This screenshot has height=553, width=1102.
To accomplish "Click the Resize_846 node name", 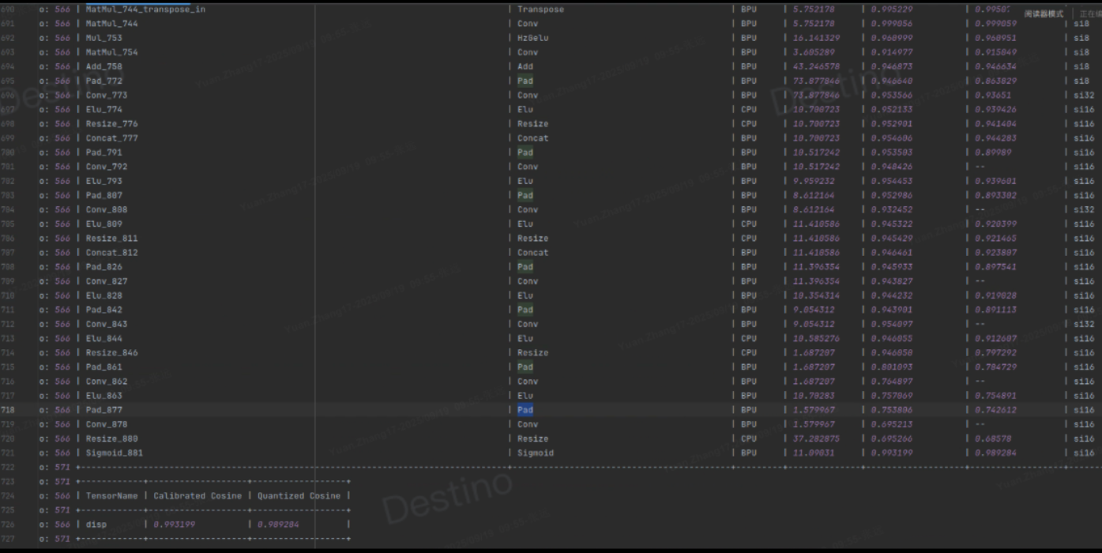I will point(111,352).
